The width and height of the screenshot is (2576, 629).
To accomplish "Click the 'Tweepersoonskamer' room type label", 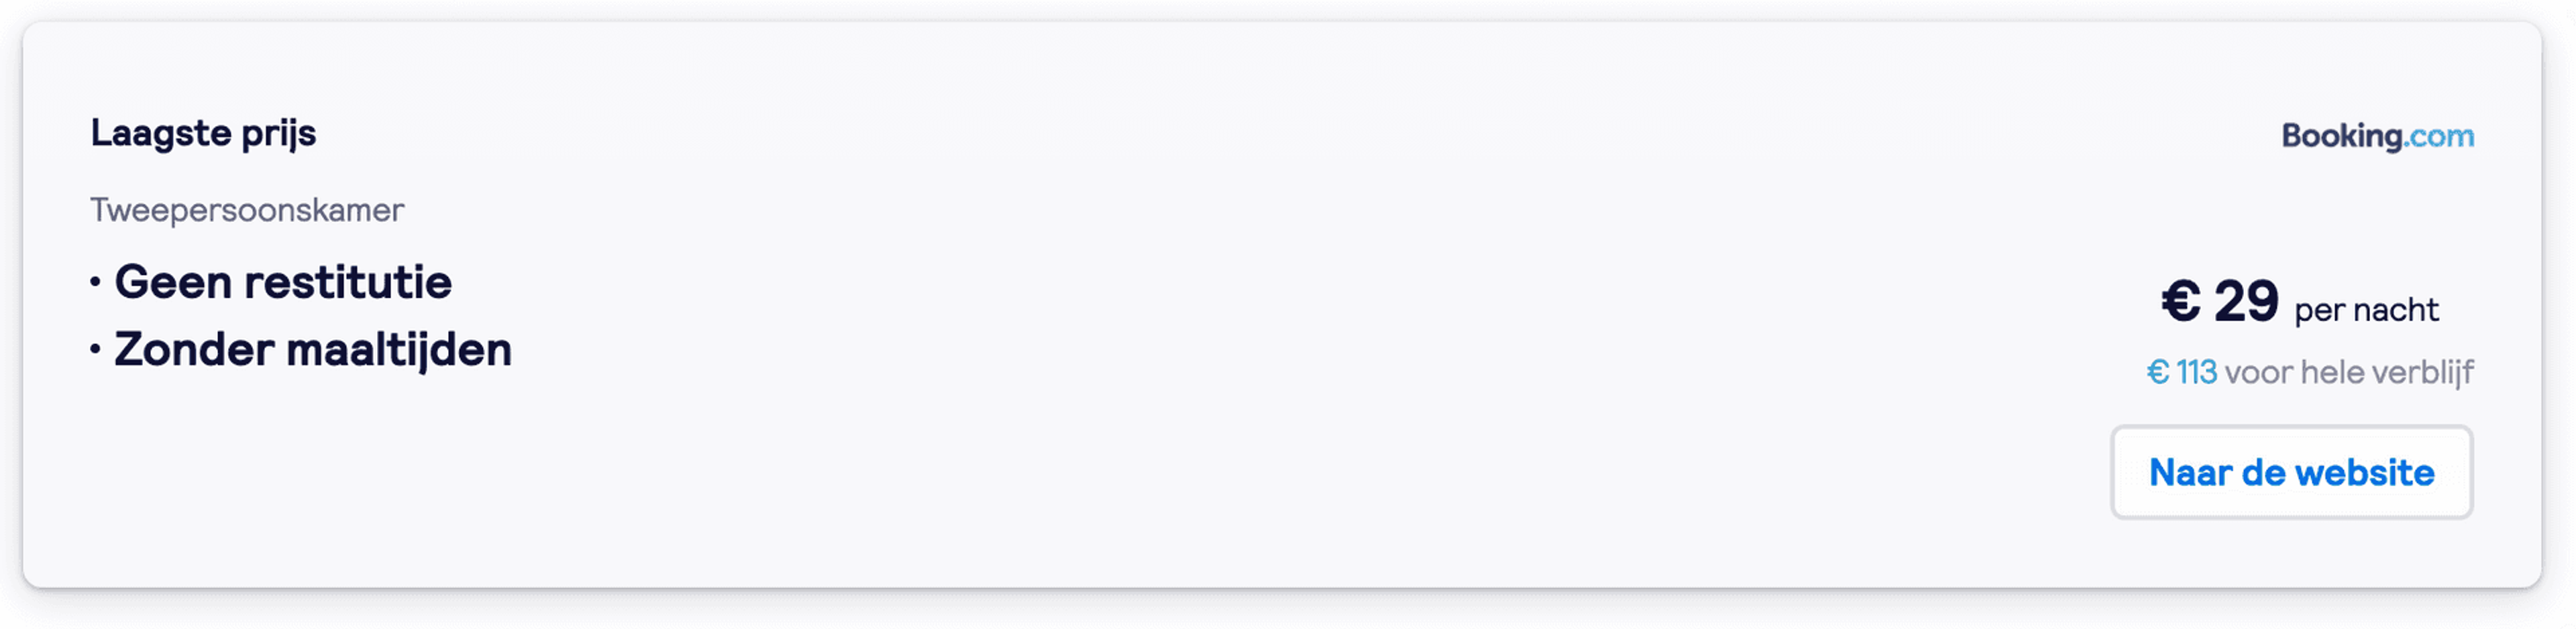I will click(247, 210).
